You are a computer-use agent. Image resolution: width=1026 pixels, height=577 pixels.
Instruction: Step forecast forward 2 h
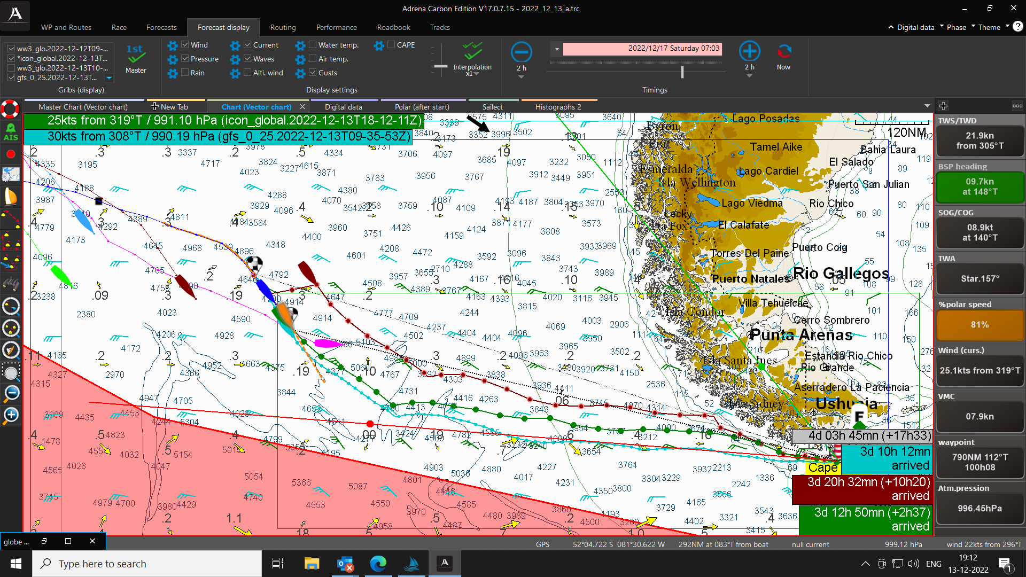[749, 51]
